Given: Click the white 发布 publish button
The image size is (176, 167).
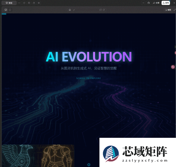Looking at the screenshot, I should [x=166, y=3].
